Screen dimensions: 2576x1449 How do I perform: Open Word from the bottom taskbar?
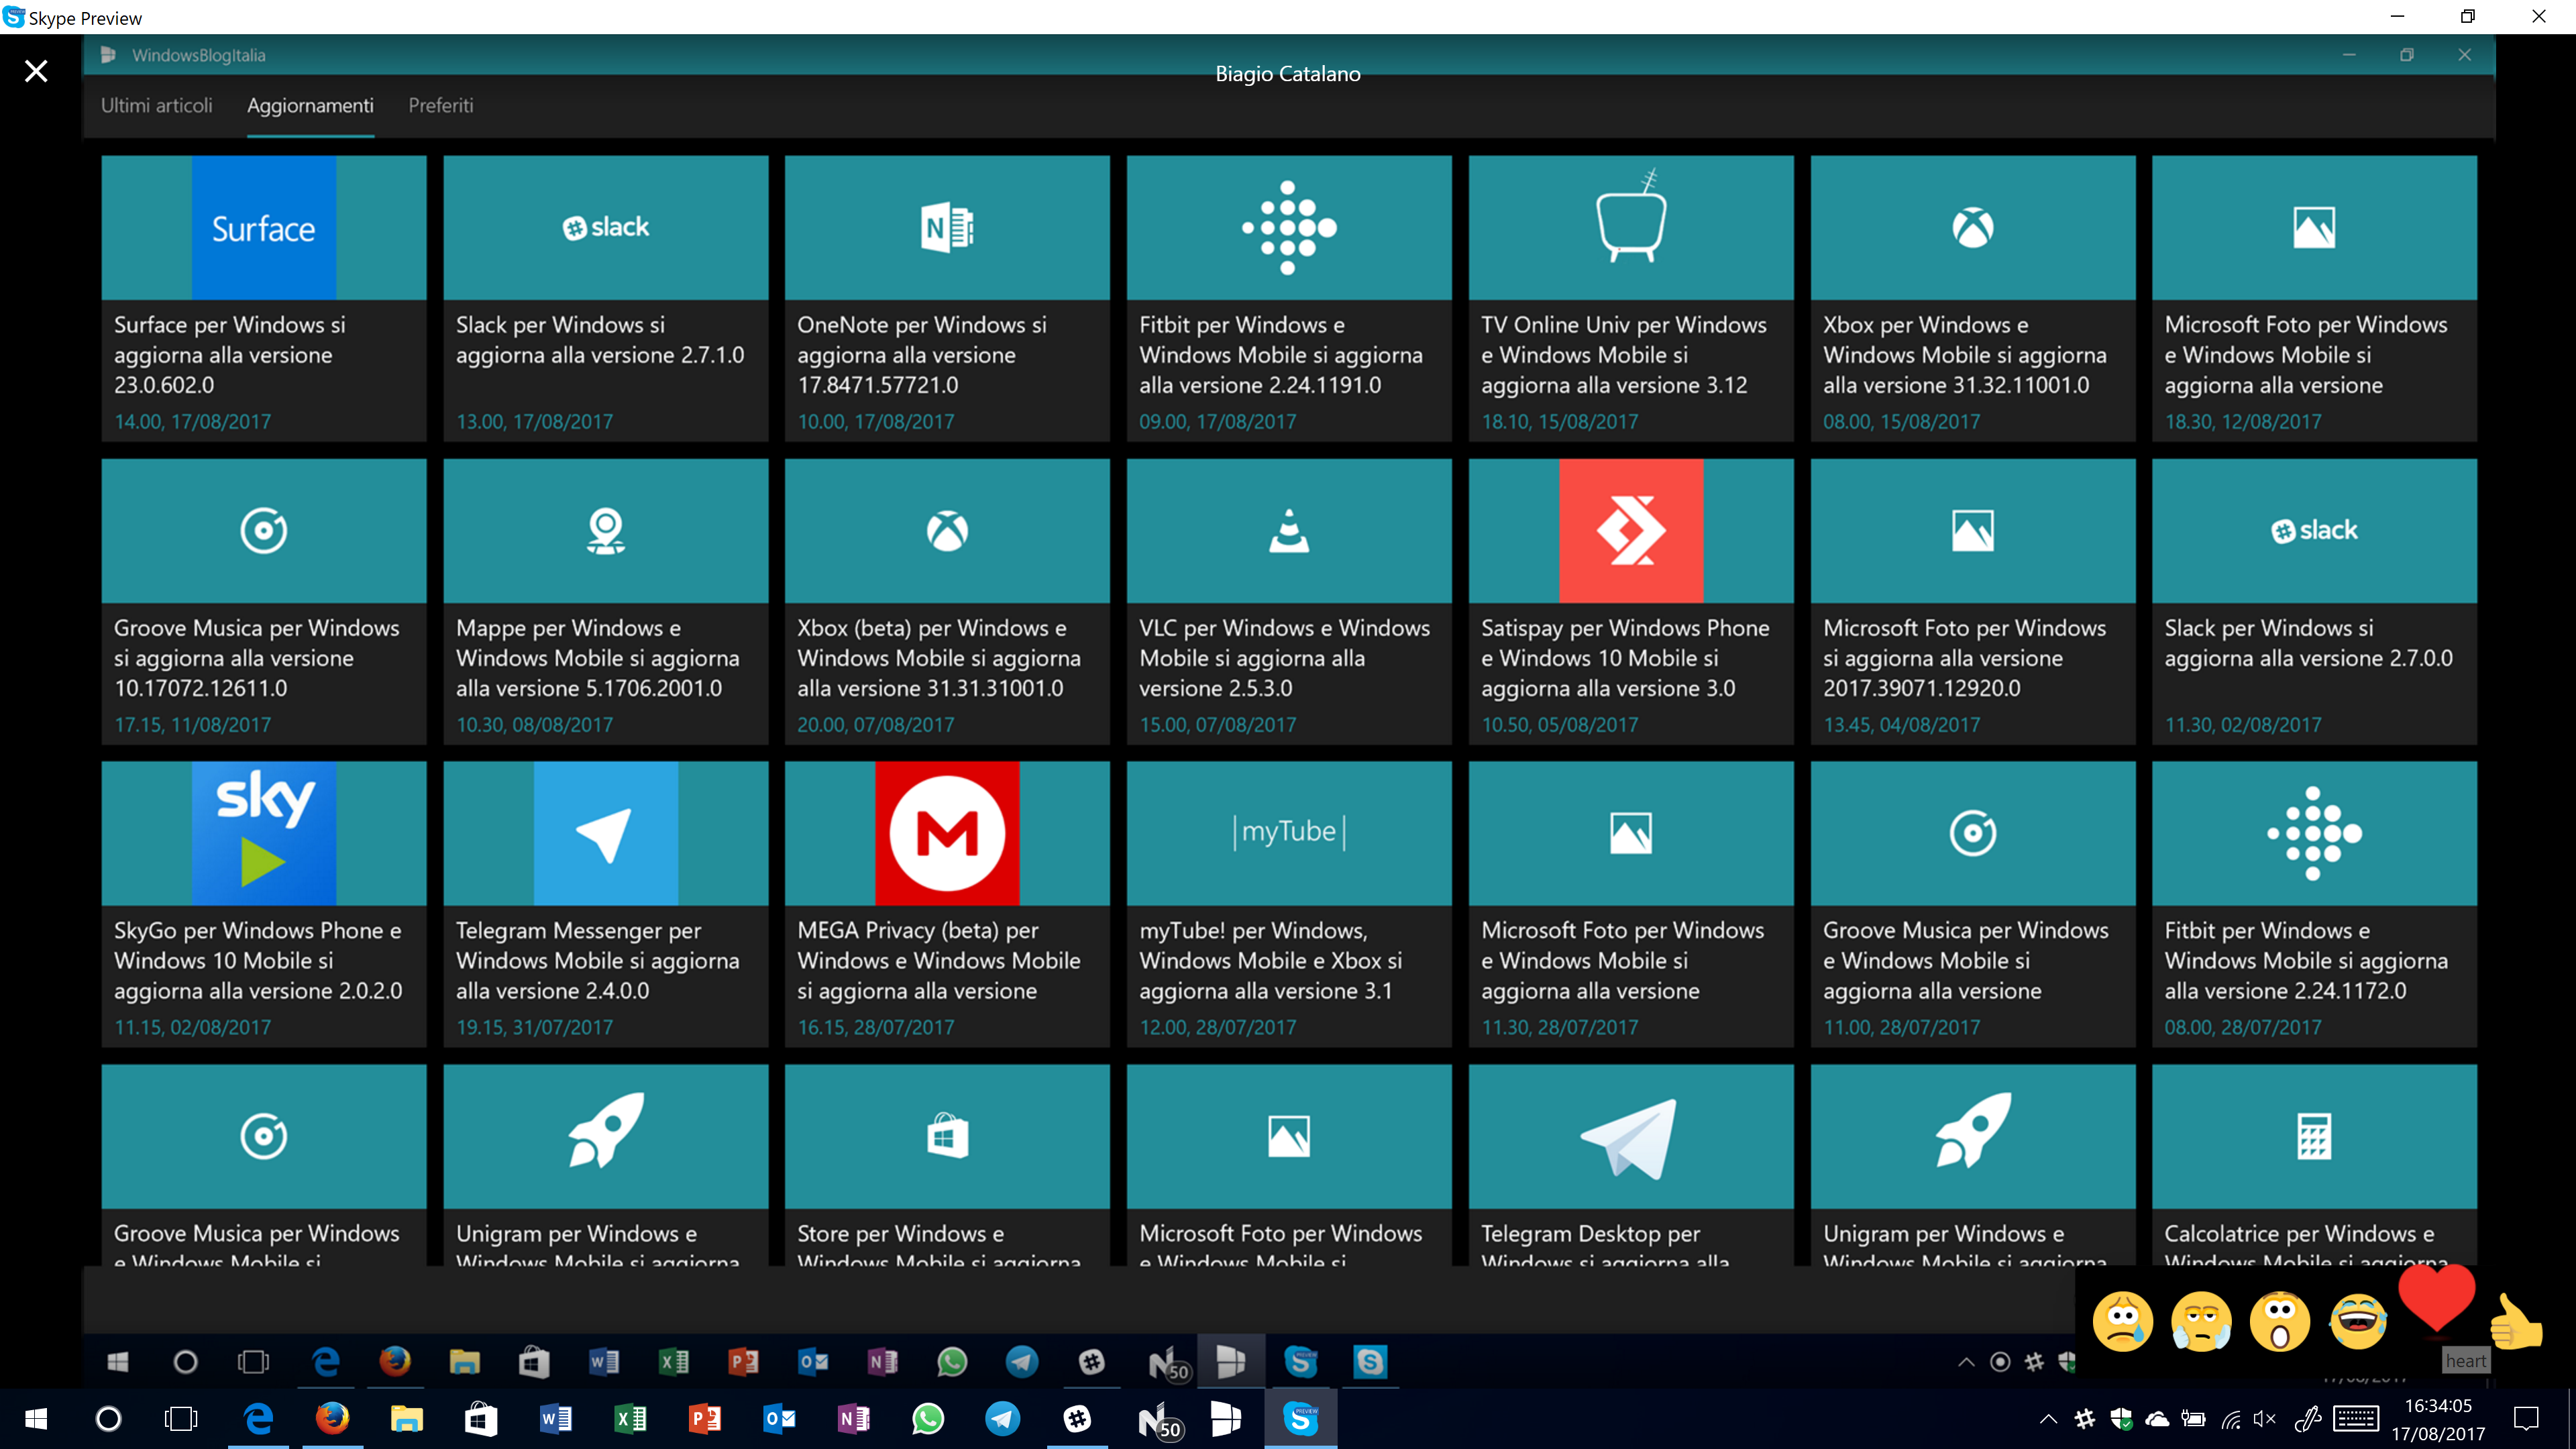[555, 1418]
